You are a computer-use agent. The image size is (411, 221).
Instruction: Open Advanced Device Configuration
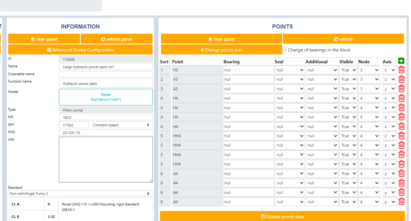80,50
